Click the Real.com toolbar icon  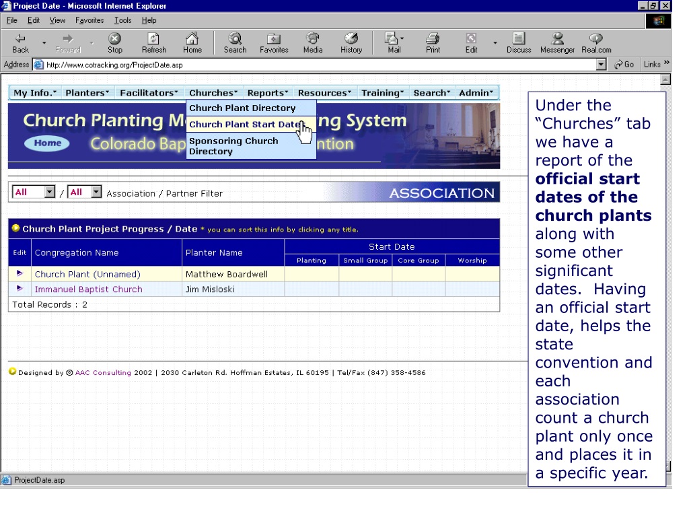(596, 38)
